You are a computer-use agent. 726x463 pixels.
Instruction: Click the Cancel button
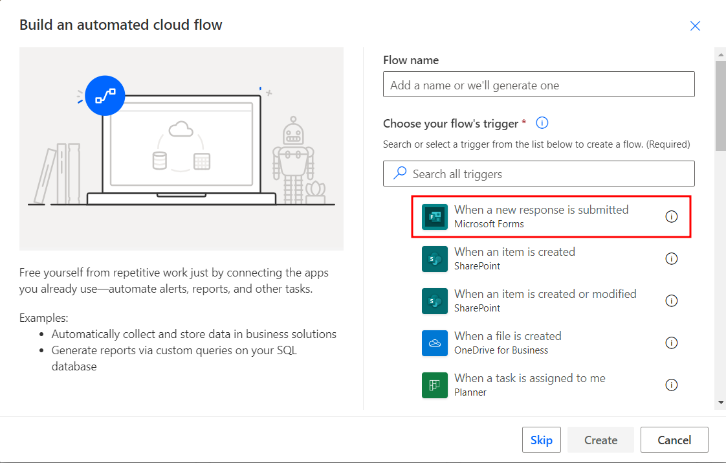[674, 440]
